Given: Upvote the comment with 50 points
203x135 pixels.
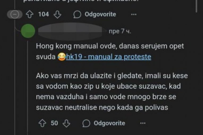Looking at the screenshot, I should [x=42, y=123].
